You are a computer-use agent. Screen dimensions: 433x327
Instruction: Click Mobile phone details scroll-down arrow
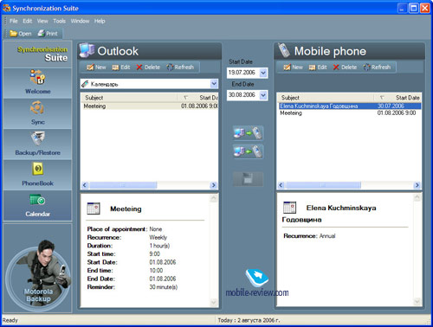417,302
